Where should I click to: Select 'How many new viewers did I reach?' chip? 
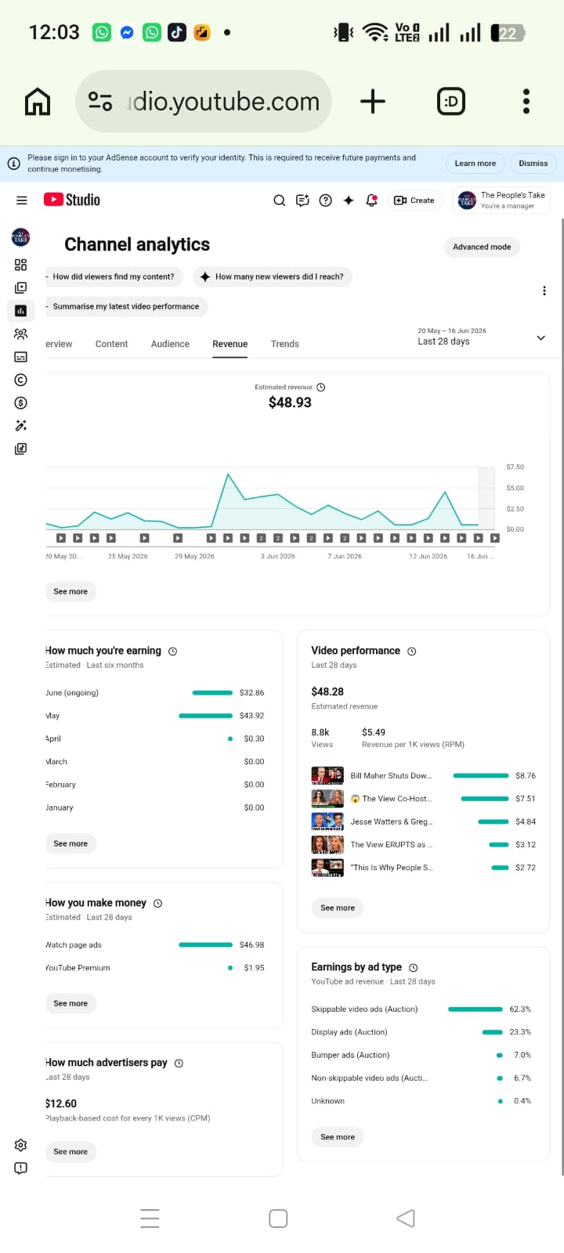[x=273, y=276]
